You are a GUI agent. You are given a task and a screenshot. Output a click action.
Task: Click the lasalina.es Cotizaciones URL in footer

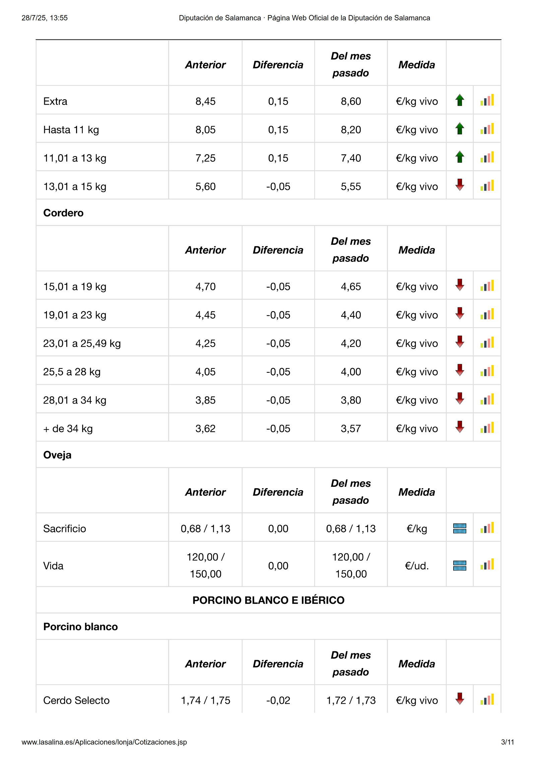pyautogui.click(x=104, y=742)
